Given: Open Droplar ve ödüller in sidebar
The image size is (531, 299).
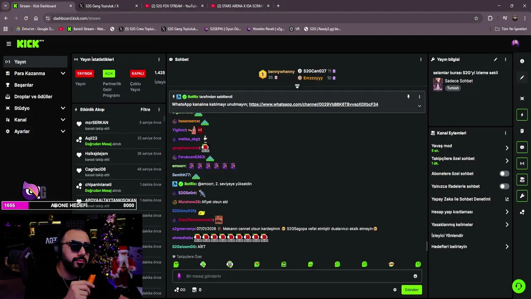Looking at the screenshot, I should tap(35, 96).
